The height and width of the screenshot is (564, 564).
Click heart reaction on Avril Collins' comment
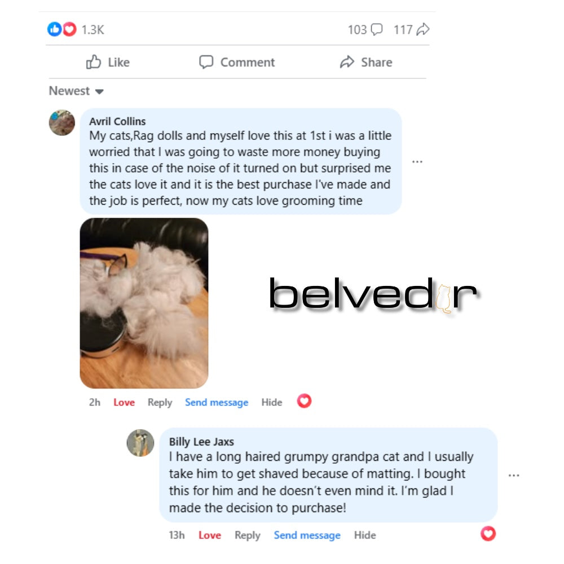pos(304,400)
